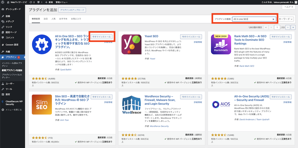Open インストール済みプラグイン submenu item
Screen dimensions: 298x148
point(12,64)
